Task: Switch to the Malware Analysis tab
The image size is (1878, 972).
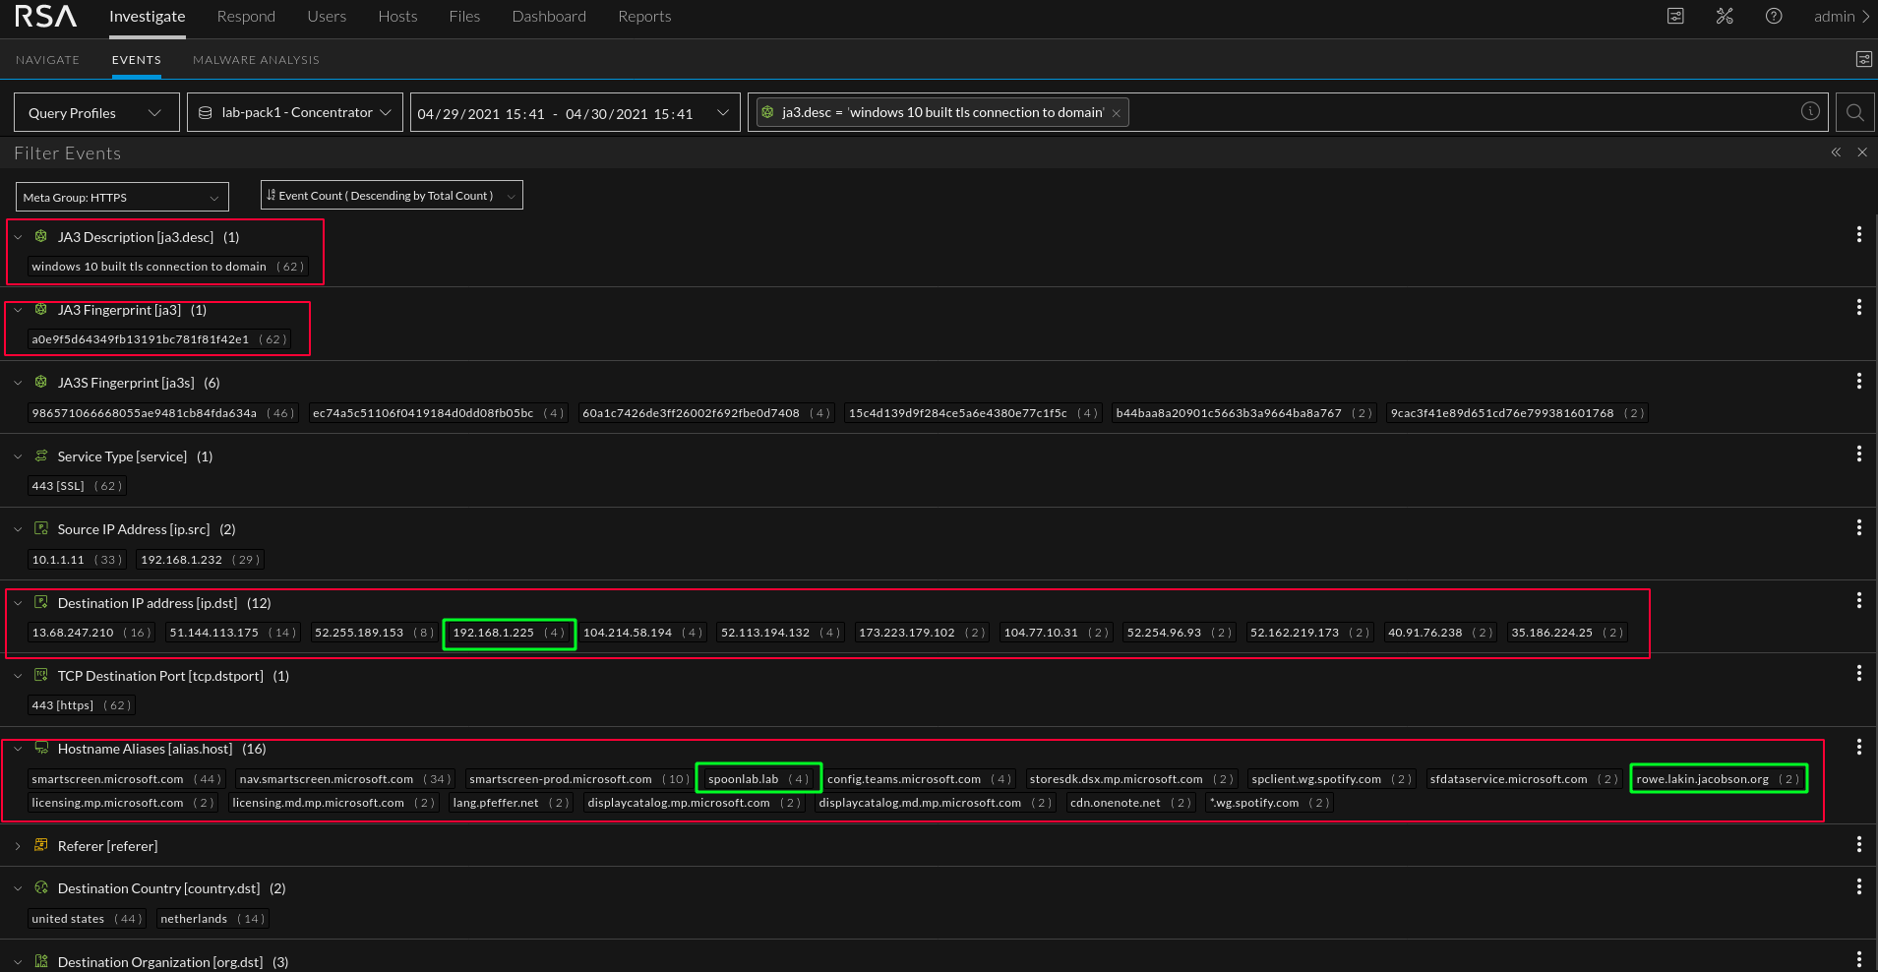Action: [x=256, y=60]
